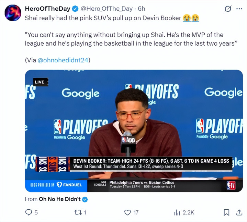The image size is (247, 222).
Task: Repost this tweet via retweet icon
Action: coord(78,212)
